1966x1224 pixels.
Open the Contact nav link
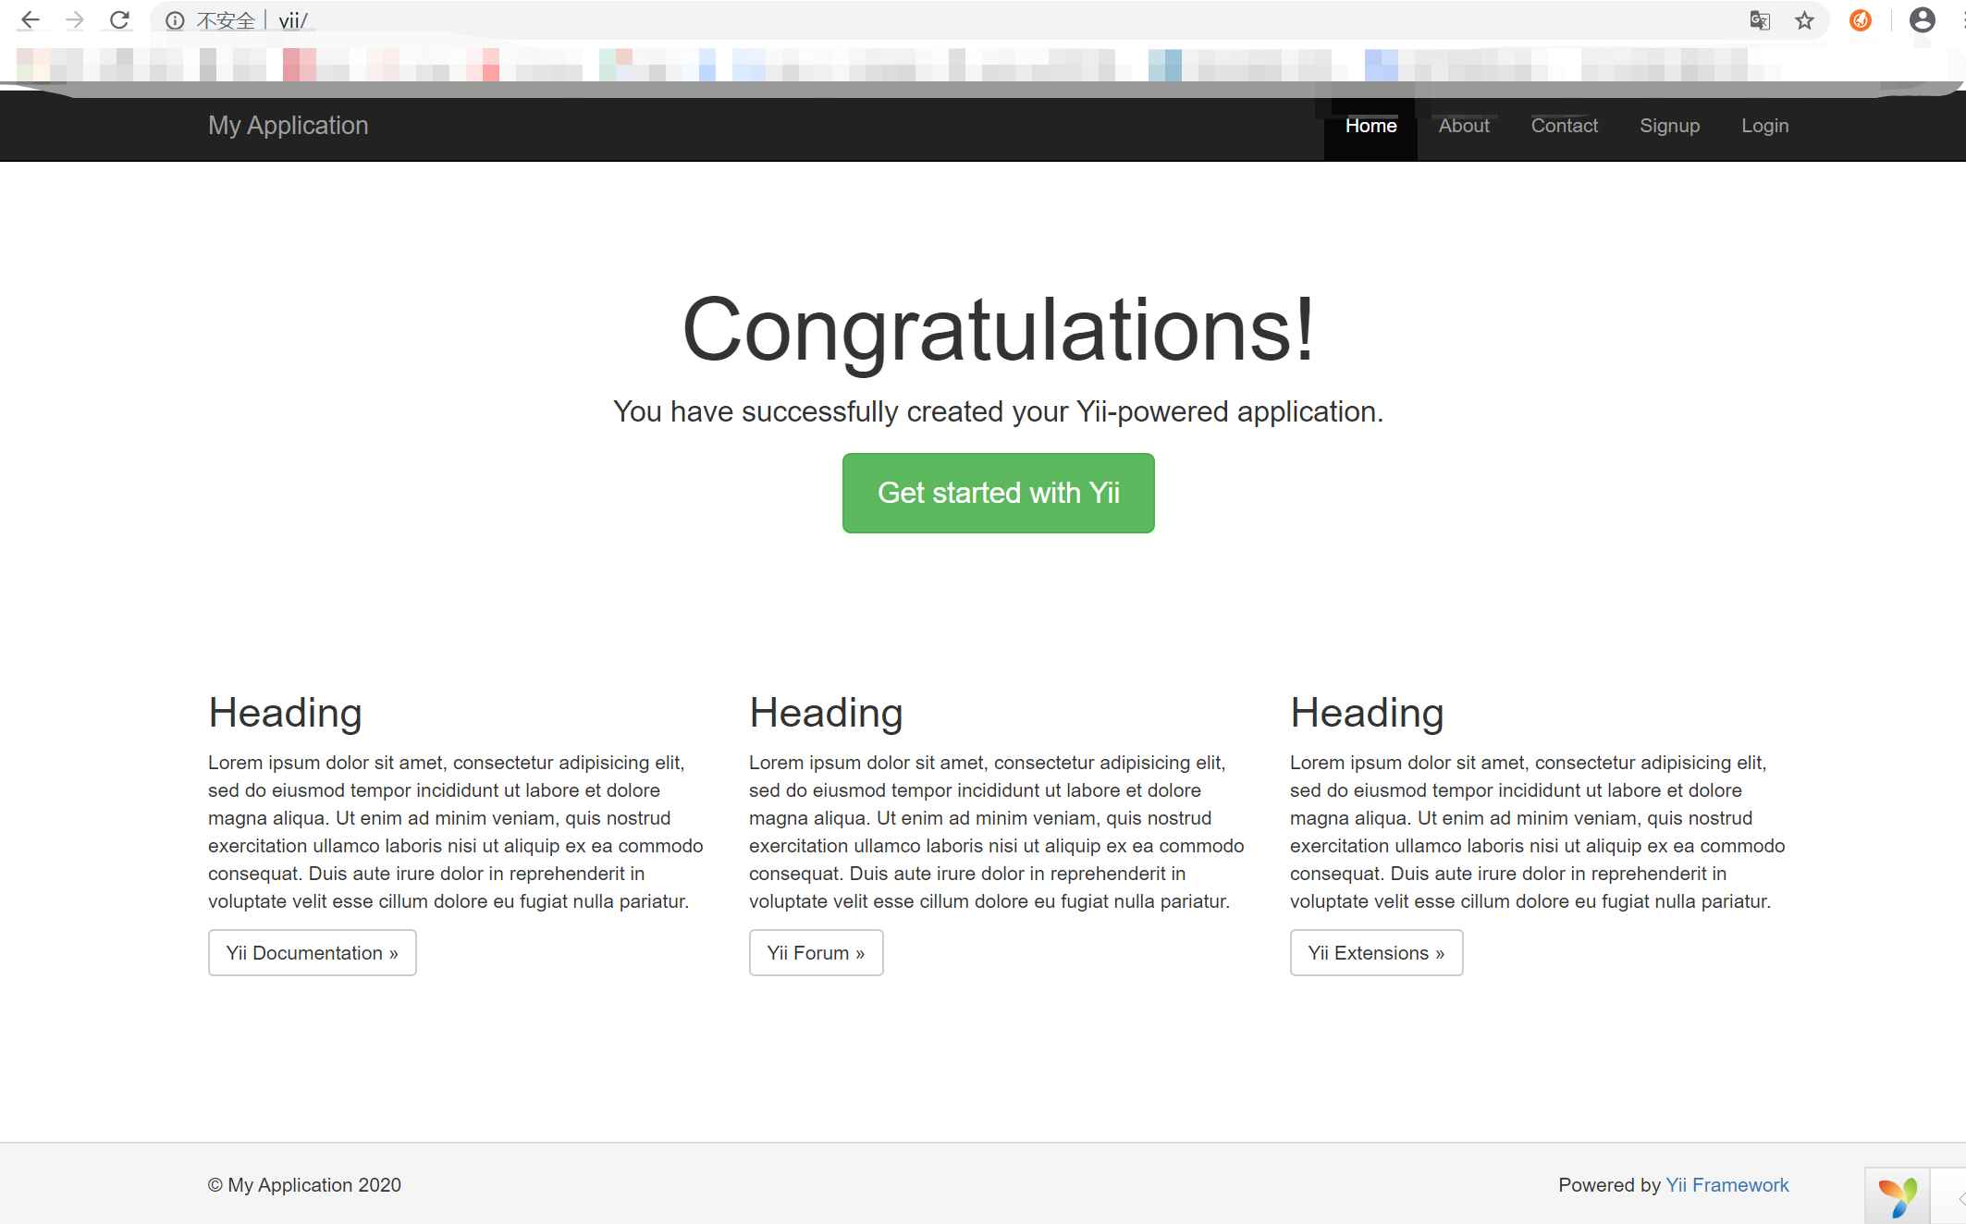(x=1564, y=126)
